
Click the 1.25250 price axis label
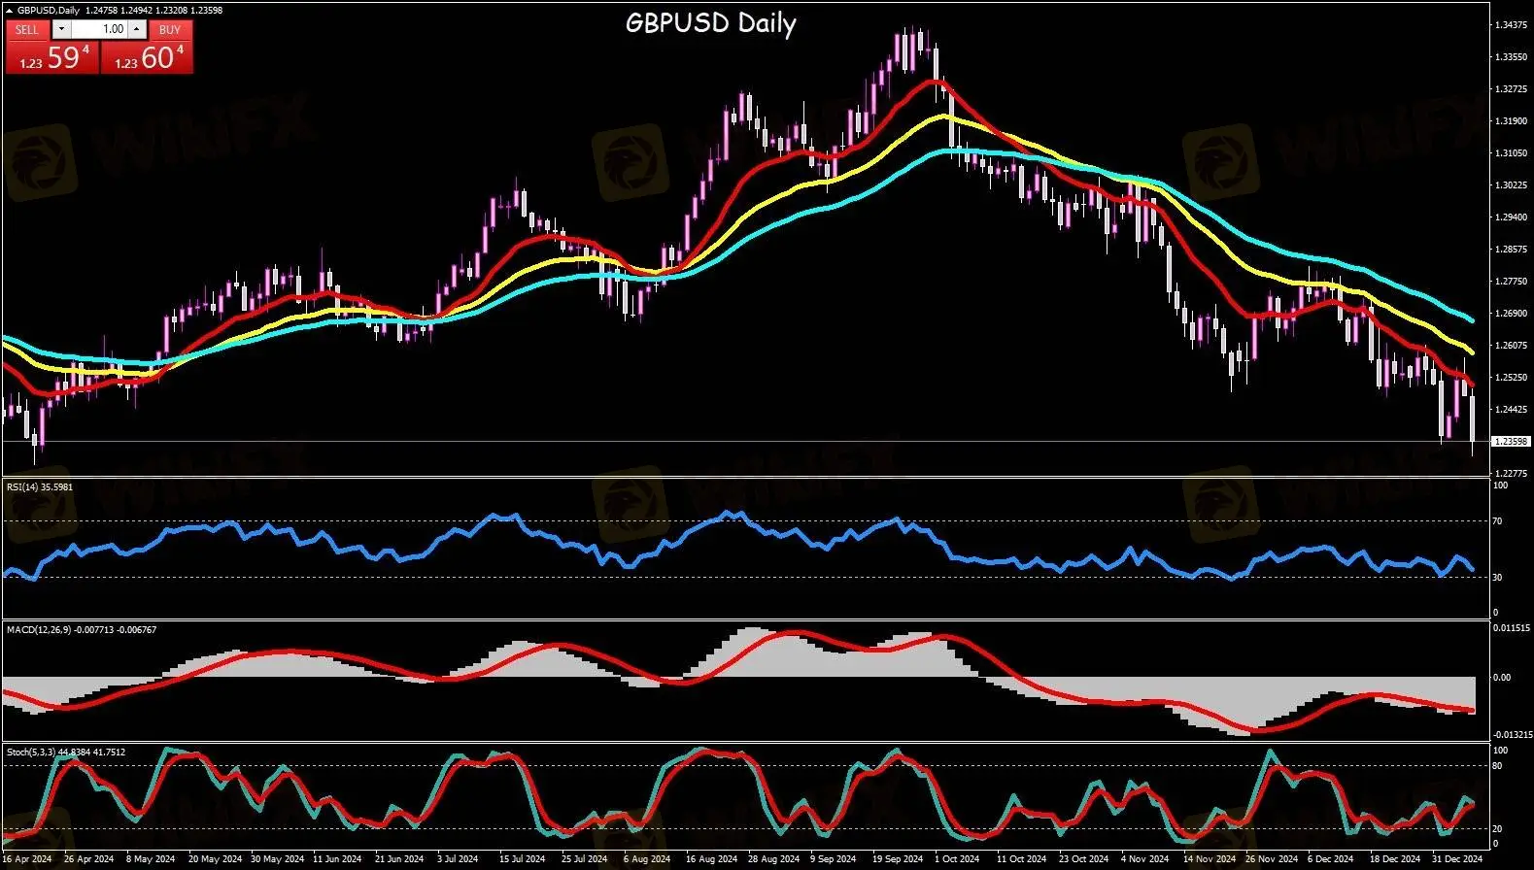pos(1510,378)
